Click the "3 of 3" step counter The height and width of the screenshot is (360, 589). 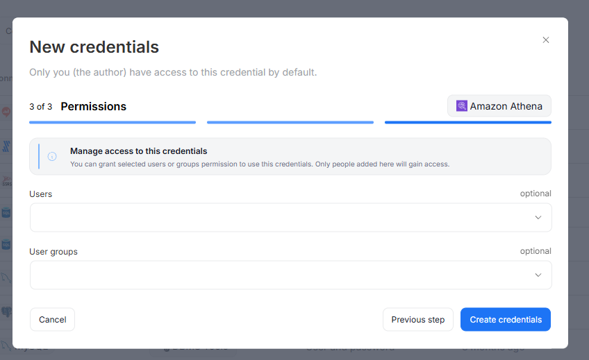(x=40, y=107)
